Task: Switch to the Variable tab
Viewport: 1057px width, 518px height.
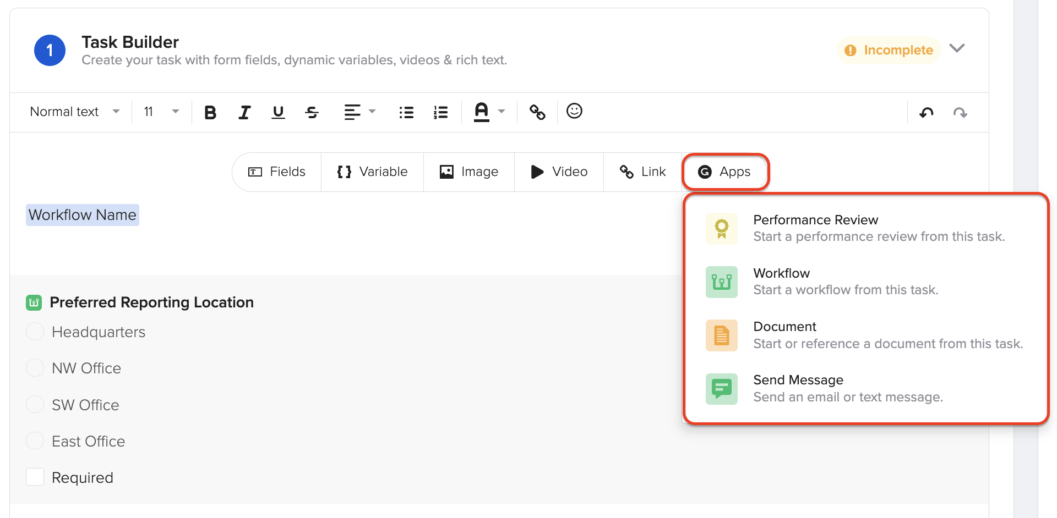Action: 372,172
